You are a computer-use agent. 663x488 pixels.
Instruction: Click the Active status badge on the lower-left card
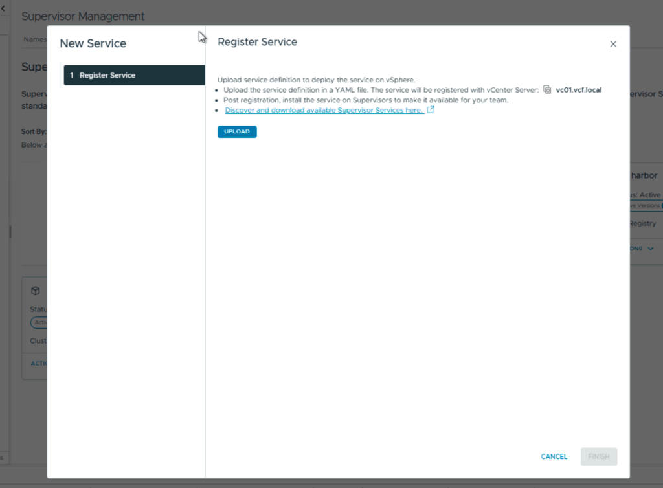click(x=39, y=322)
